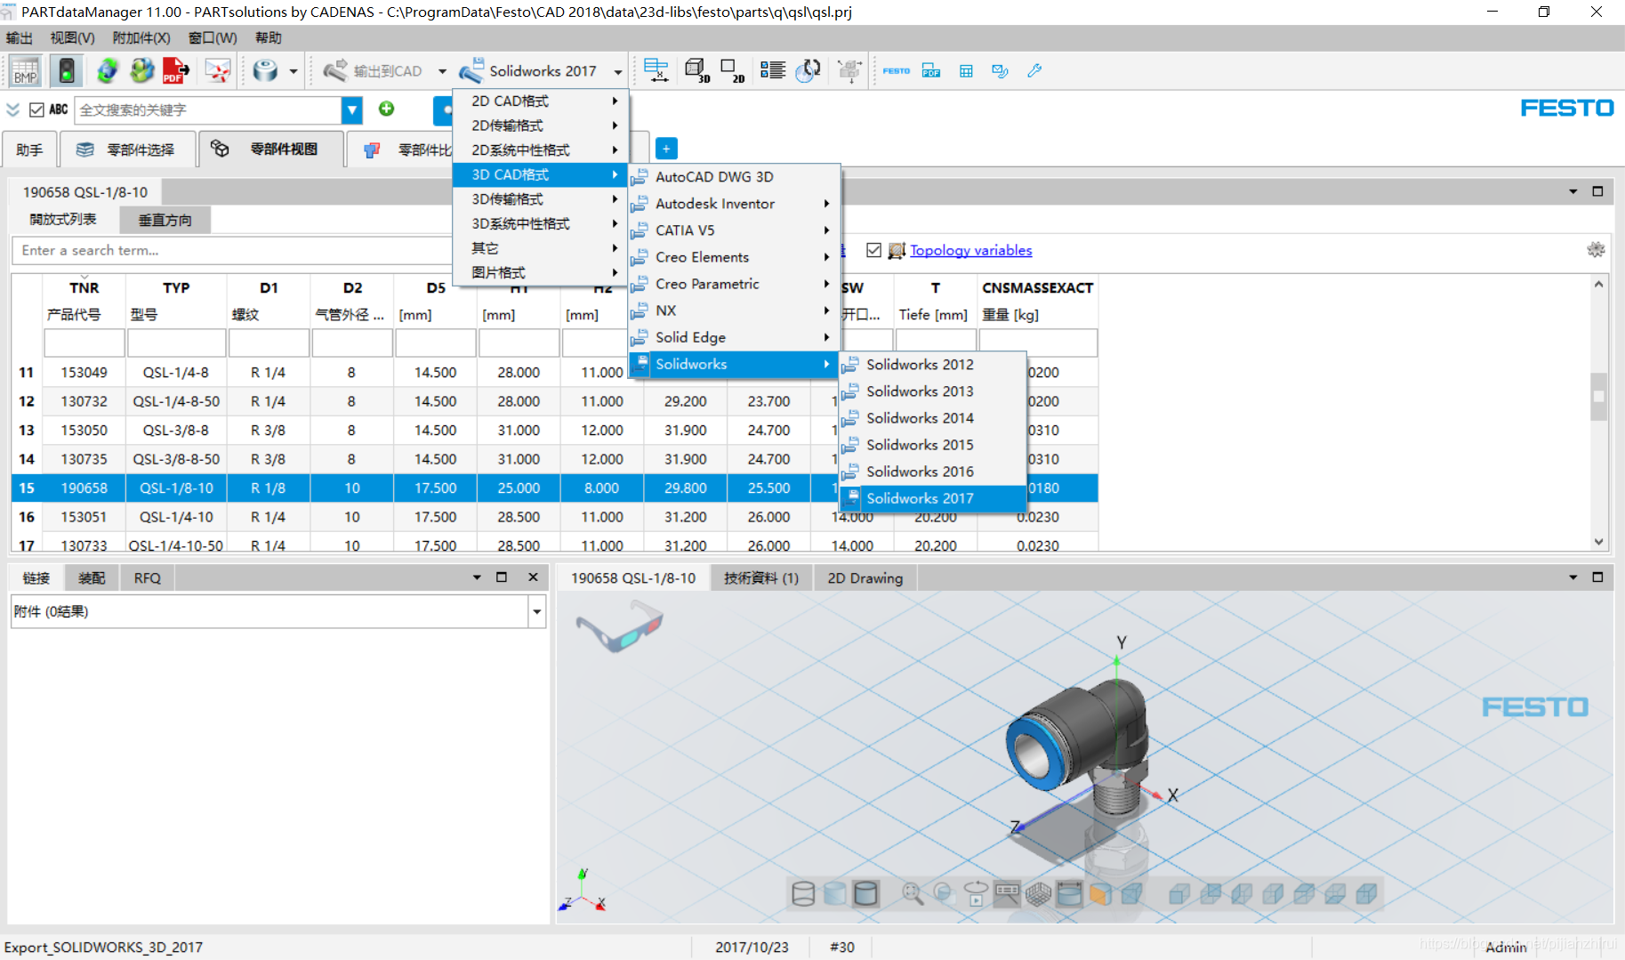Click the orange section cut icon

[x=1100, y=893]
